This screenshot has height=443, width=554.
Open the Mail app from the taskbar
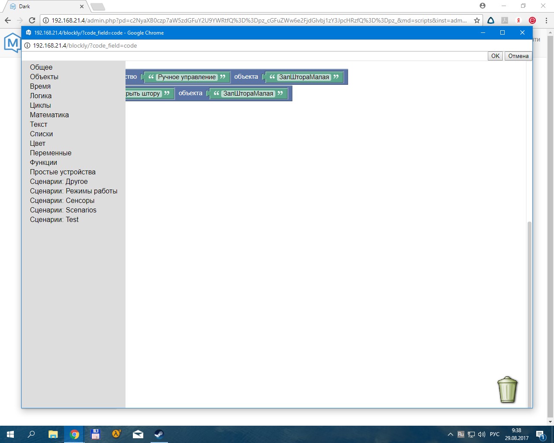click(138, 434)
